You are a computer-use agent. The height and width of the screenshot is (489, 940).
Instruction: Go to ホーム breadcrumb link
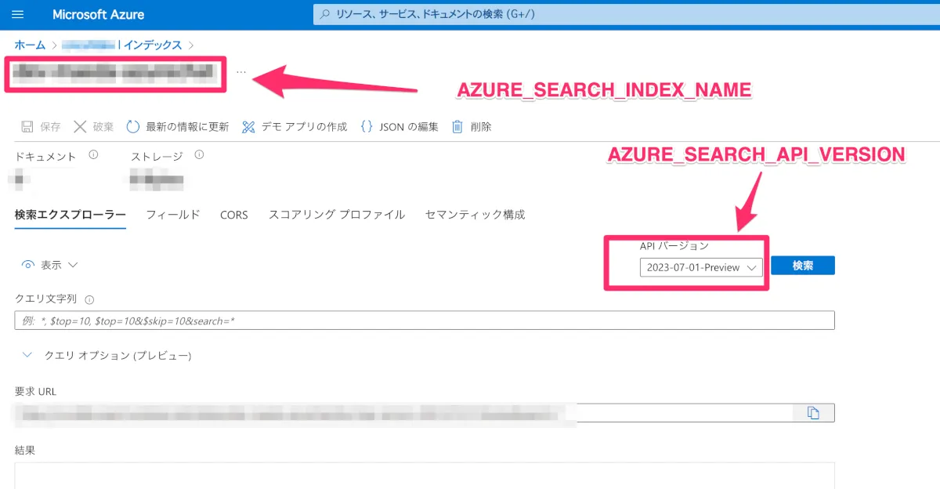(30, 45)
